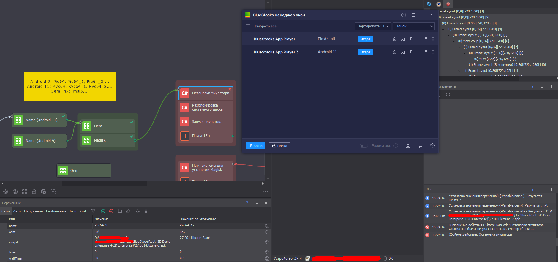Screen dimensions: 558x262
Task: Switch to the Свои variables tab
Action: [x=6, y=211]
